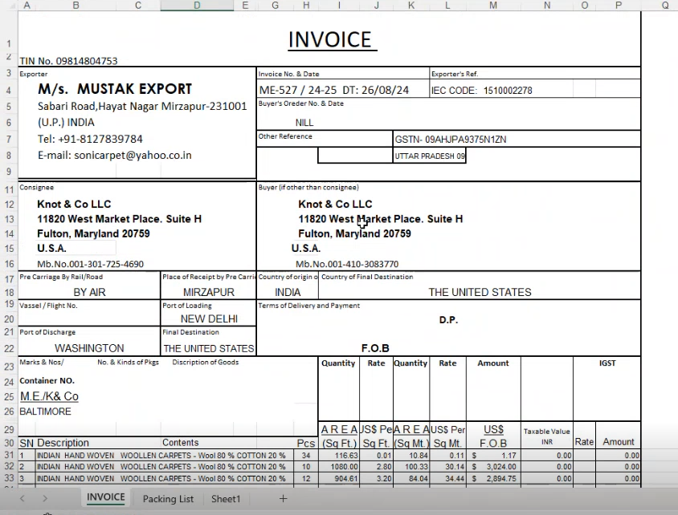Screen dimensions: 678x515
Task: Click the NEW DELHI port of loading cell
Action: click(x=209, y=318)
